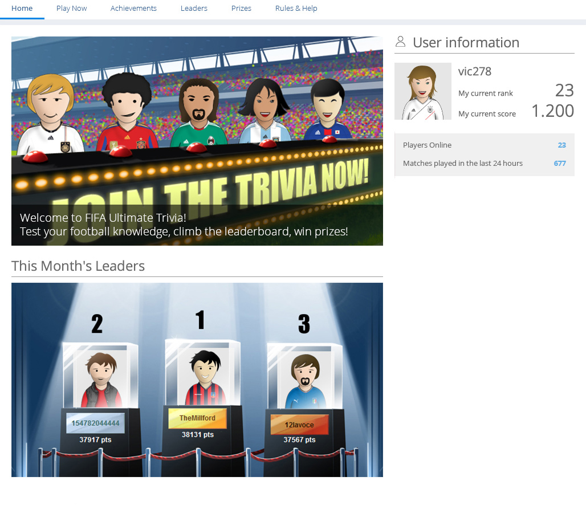Click the user silhouette icon beside User information
Image resolution: width=586 pixels, height=505 pixels.
(x=400, y=42)
